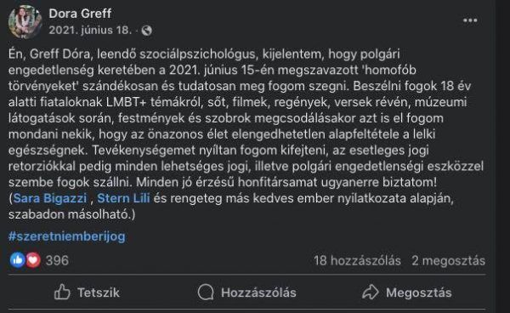510x313 pixels.
Task: Open the Dora Greff author name link
Action: pyautogui.click(x=80, y=14)
